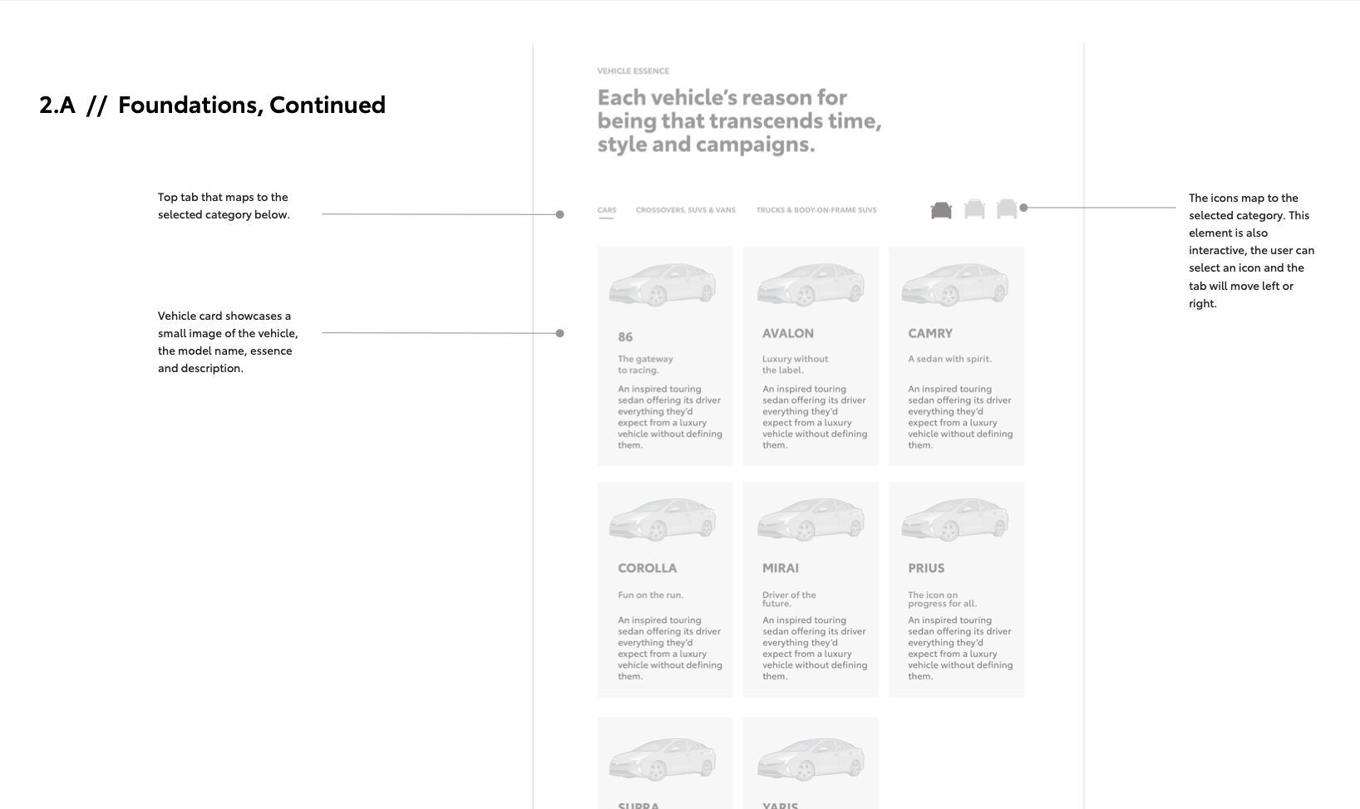Click the Vehicle Essence section label
Screen dimensions: 1360x809
click(633, 71)
